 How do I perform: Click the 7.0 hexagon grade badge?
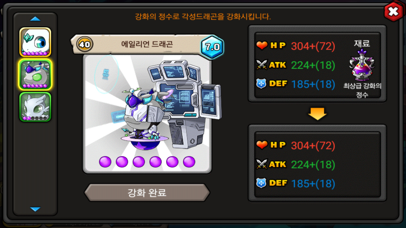coord(213,47)
